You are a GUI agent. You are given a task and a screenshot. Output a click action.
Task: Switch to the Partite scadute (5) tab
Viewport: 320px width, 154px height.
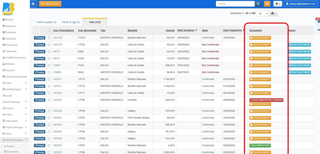point(46,22)
